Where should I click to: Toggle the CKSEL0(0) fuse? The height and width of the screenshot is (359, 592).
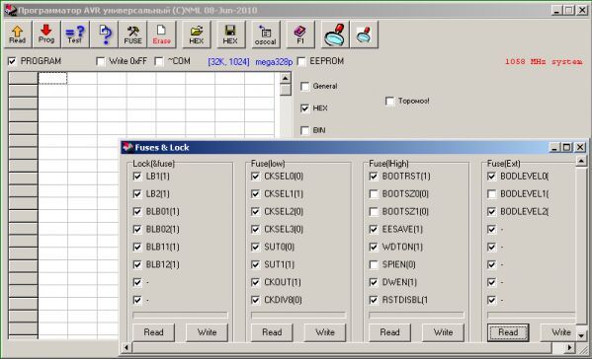pyautogui.click(x=256, y=176)
